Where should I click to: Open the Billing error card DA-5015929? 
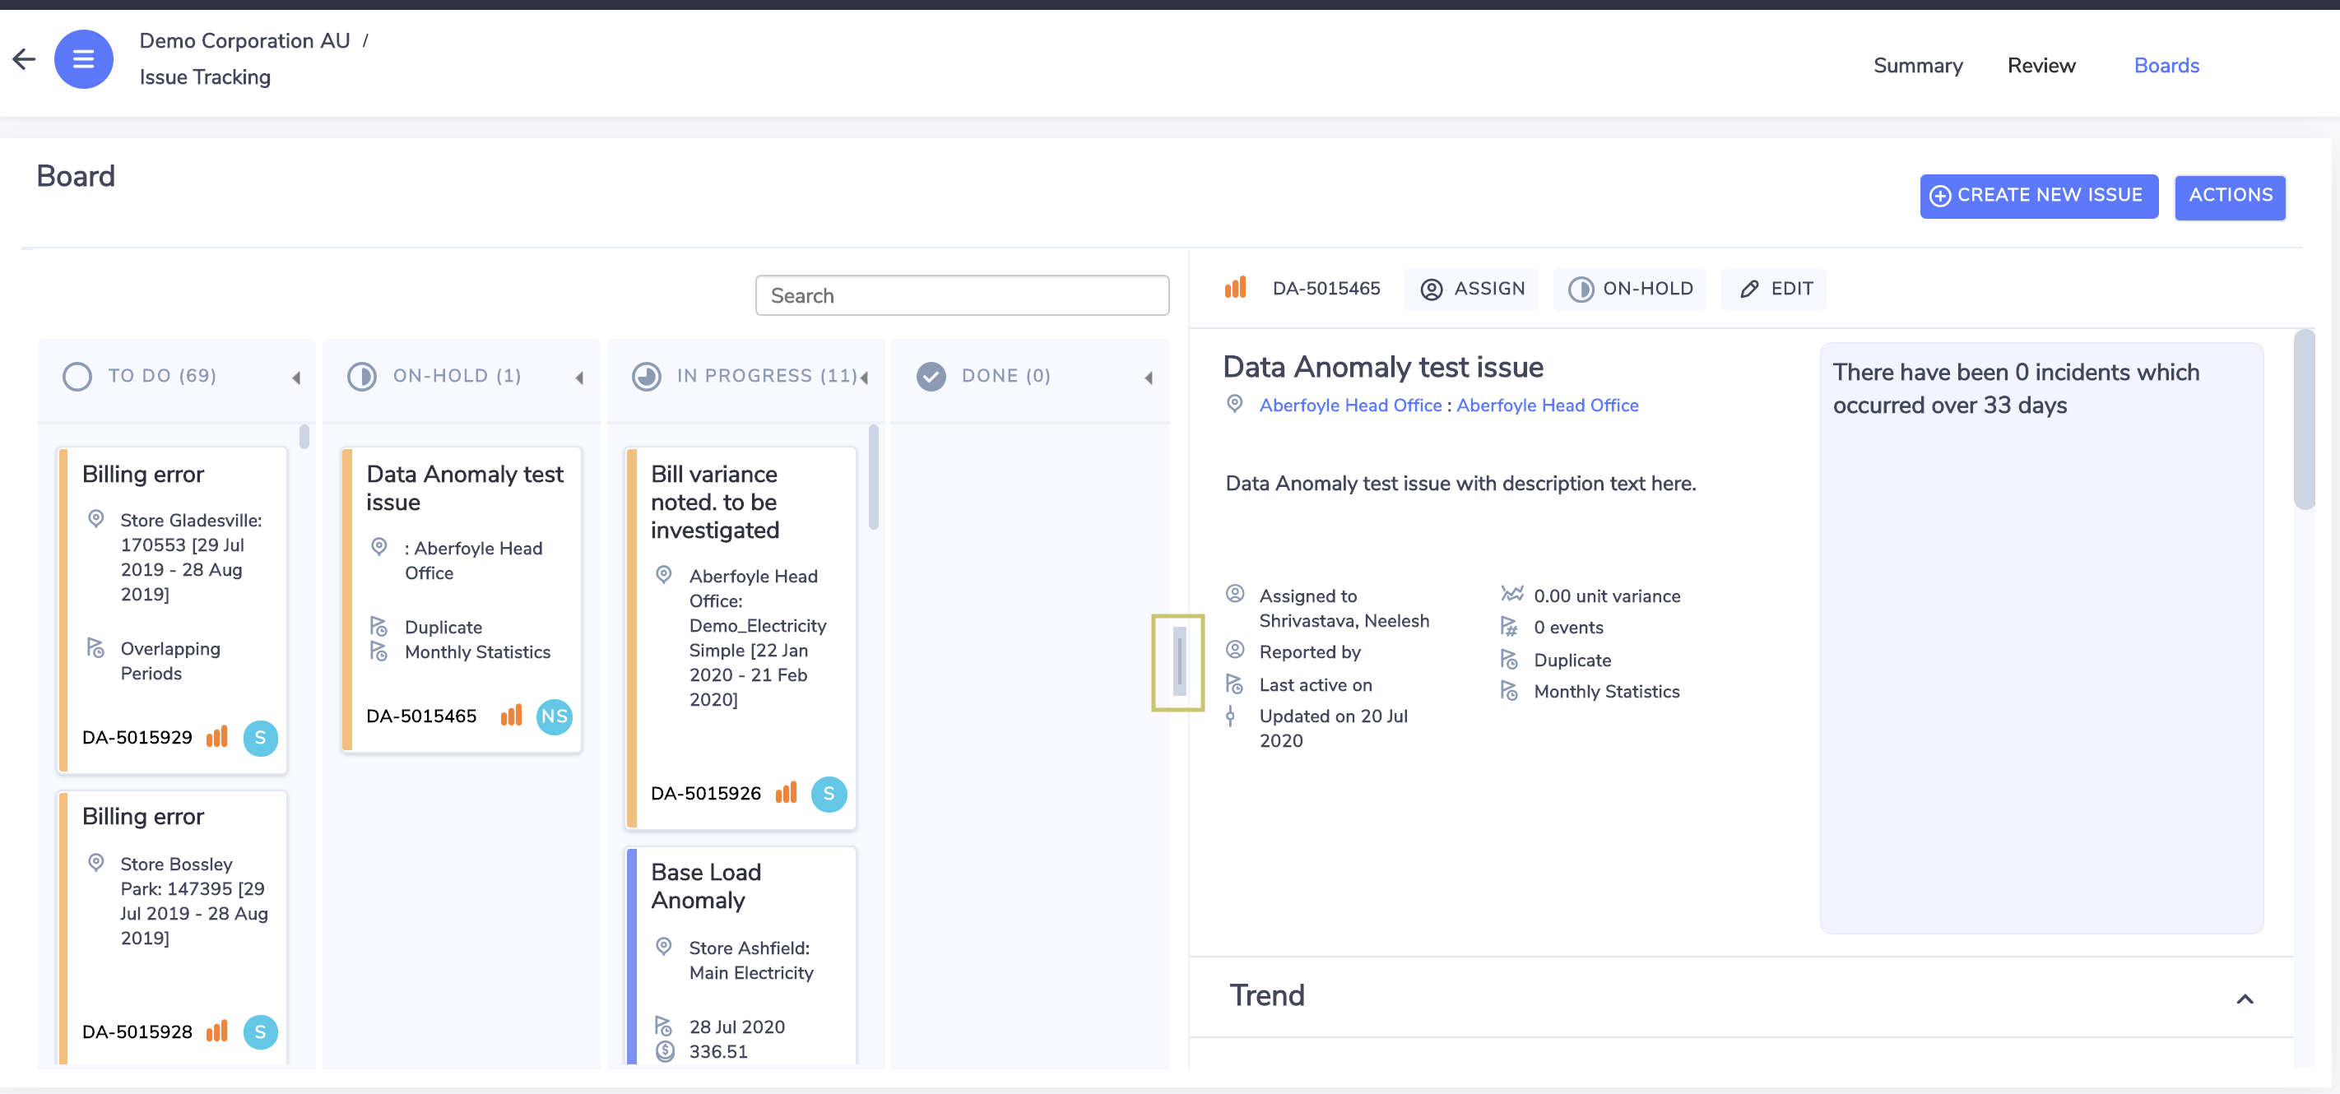pyautogui.click(x=173, y=610)
